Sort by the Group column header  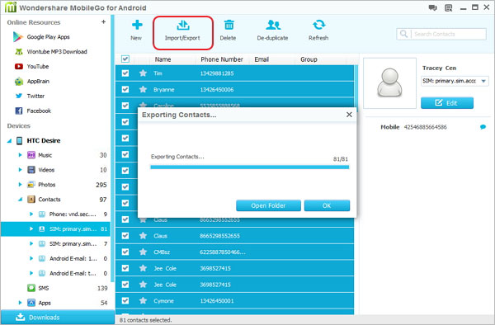click(x=309, y=59)
